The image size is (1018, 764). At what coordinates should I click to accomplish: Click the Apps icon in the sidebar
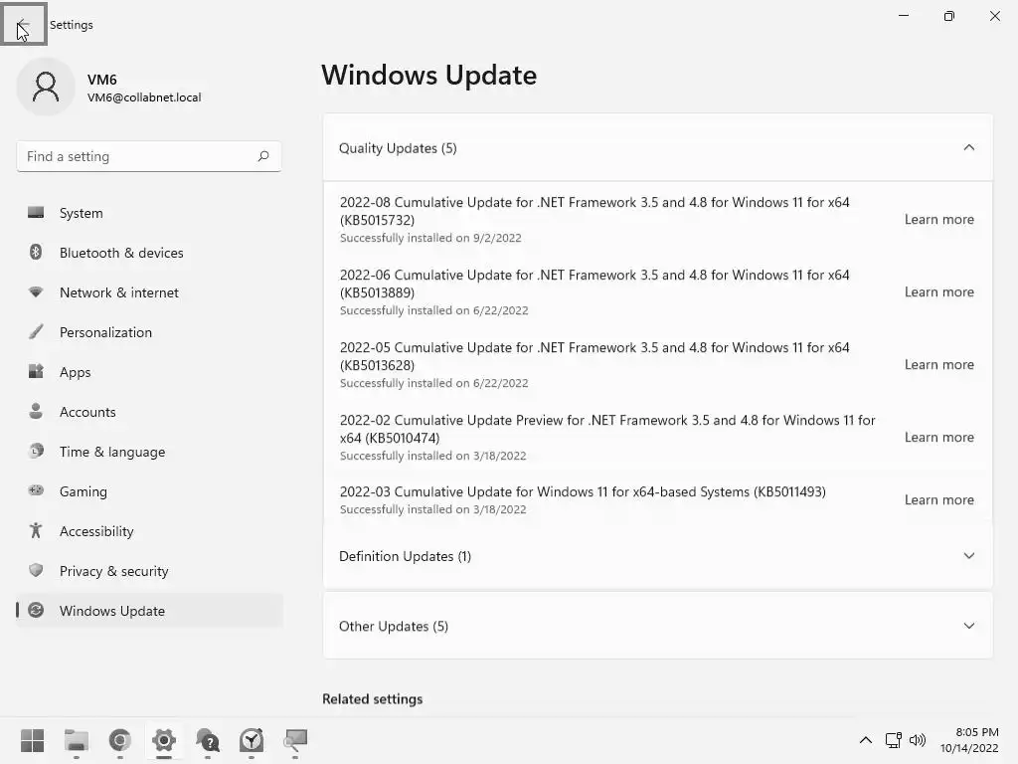click(36, 372)
